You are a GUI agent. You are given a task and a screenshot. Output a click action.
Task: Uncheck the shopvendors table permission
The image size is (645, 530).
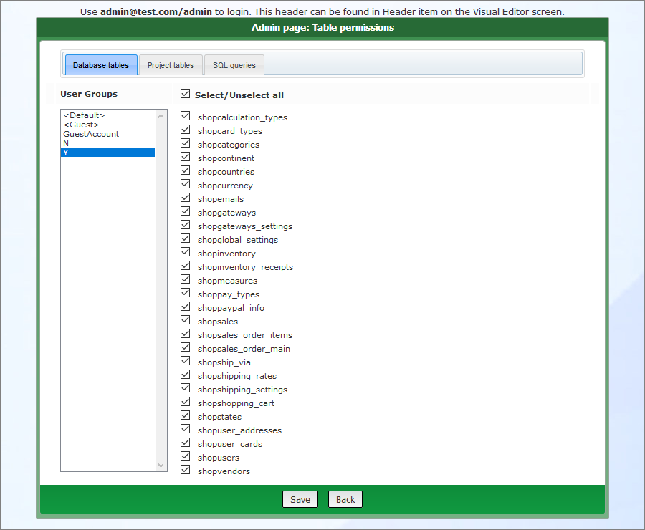coord(185,471)
